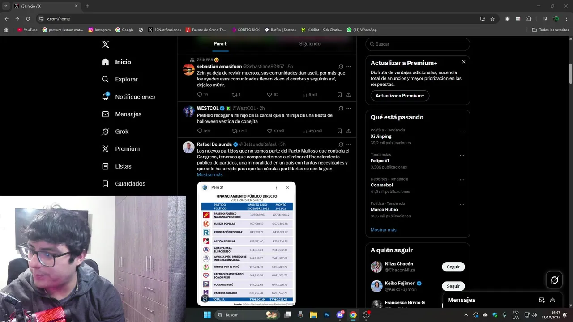Open more options for Xi Jinping trend
This screenshot has width=573, height=322.
(462, 131)
